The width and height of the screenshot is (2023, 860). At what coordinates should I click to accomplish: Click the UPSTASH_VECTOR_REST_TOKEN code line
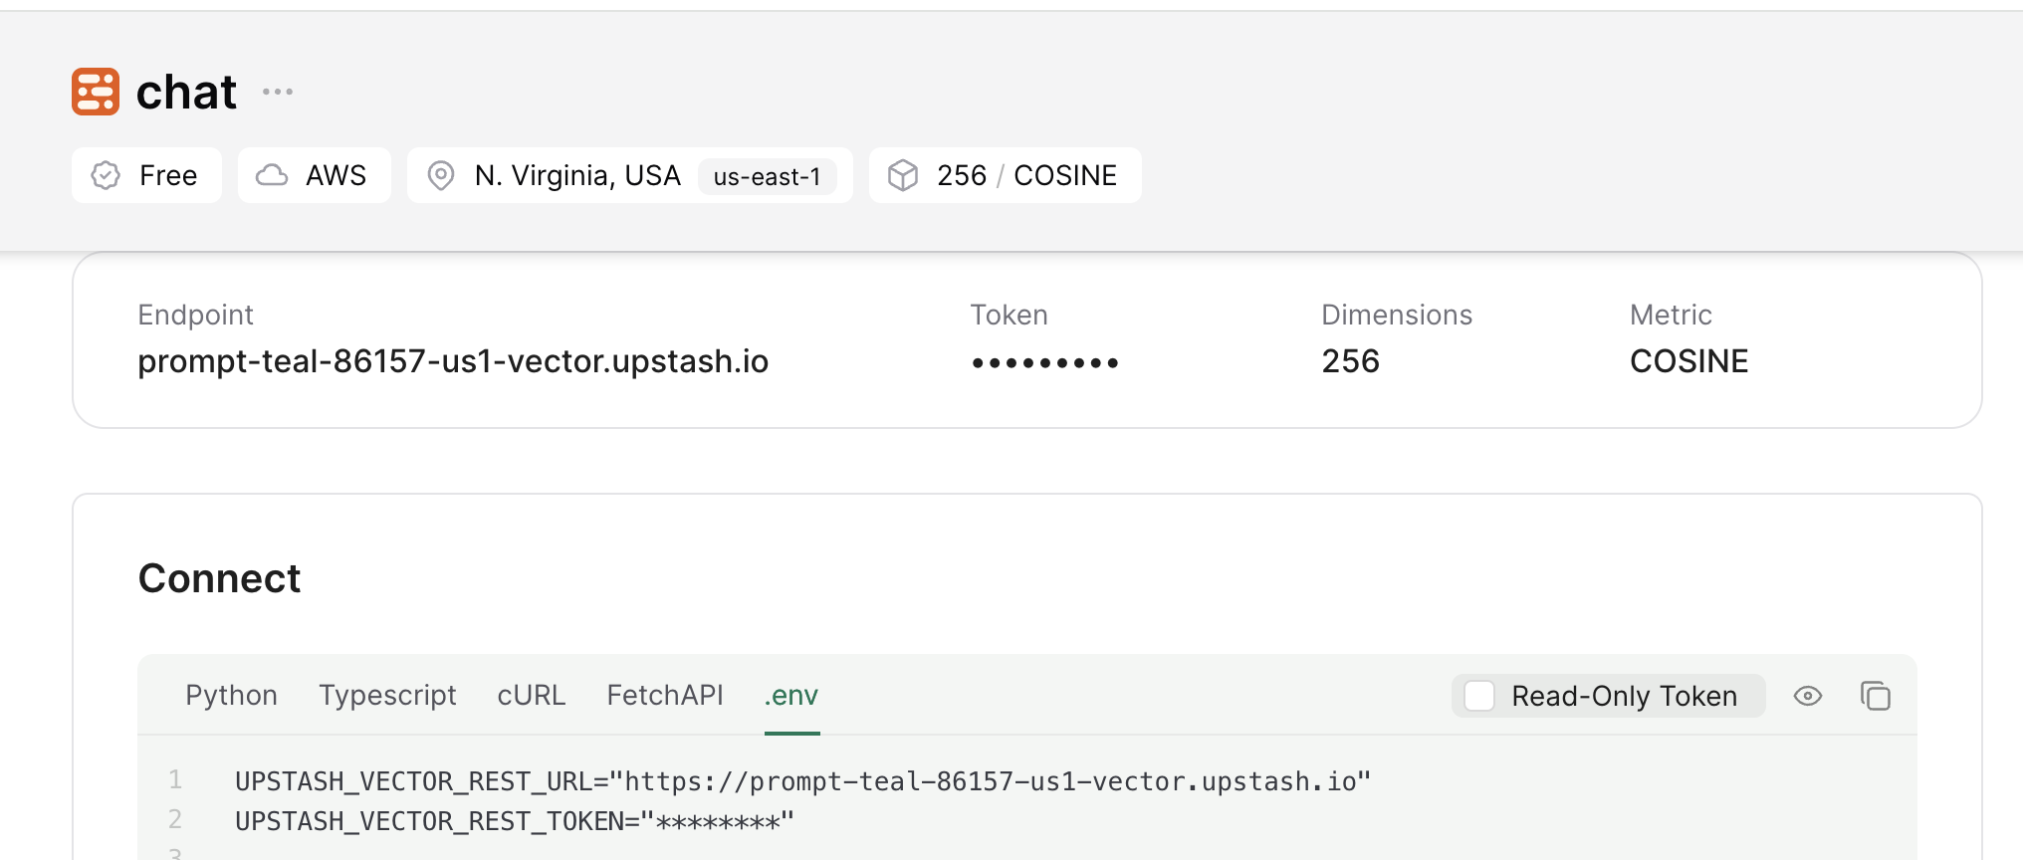point(514,821)
